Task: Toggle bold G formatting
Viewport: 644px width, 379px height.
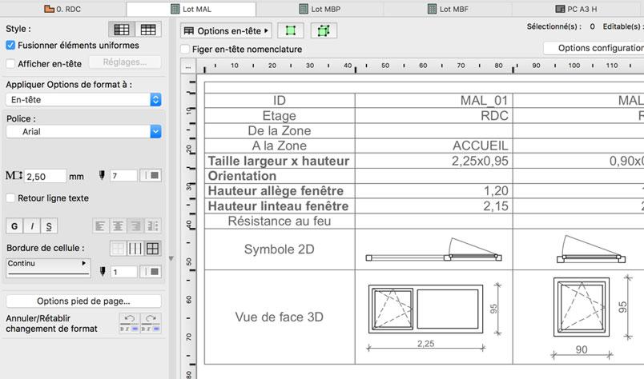Action: click(14, 226)
